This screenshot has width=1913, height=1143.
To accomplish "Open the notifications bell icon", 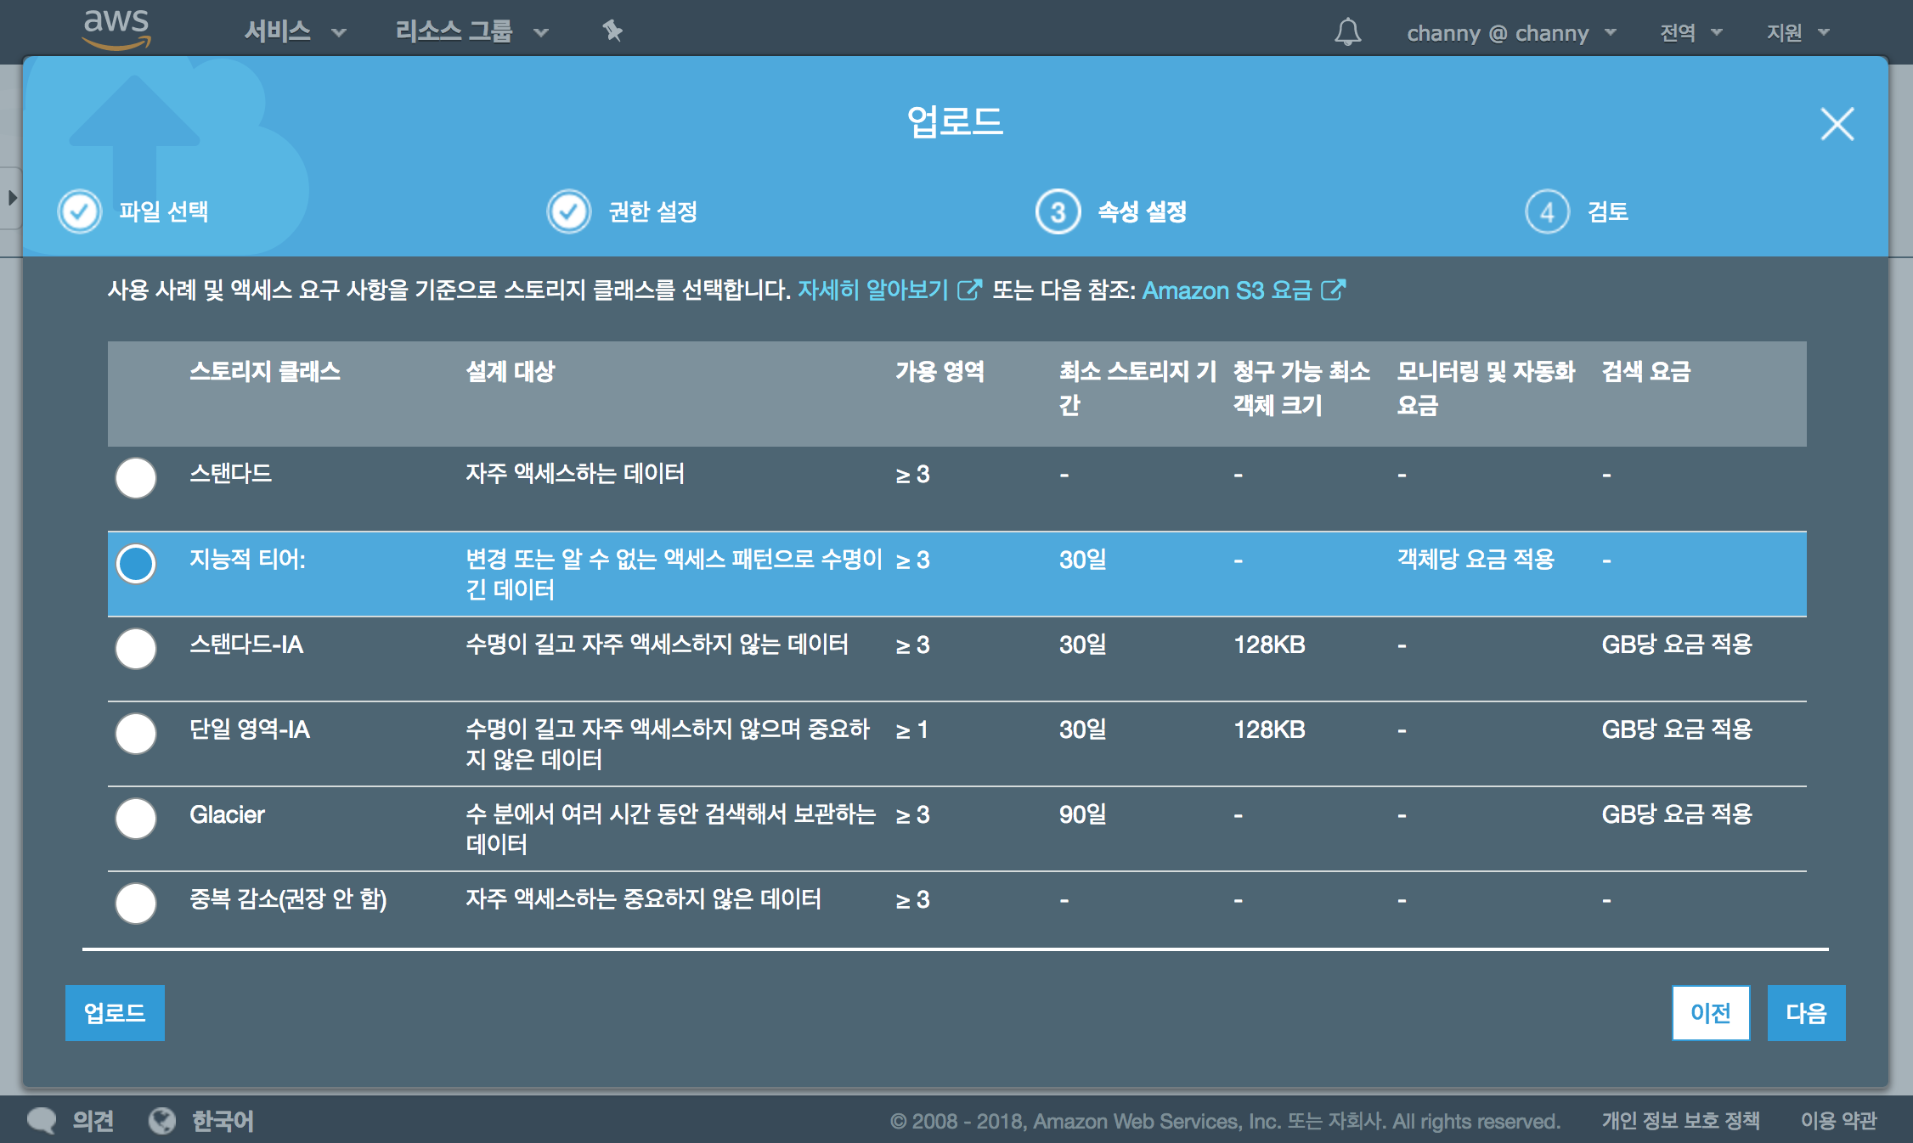I will pos(1347,32).
